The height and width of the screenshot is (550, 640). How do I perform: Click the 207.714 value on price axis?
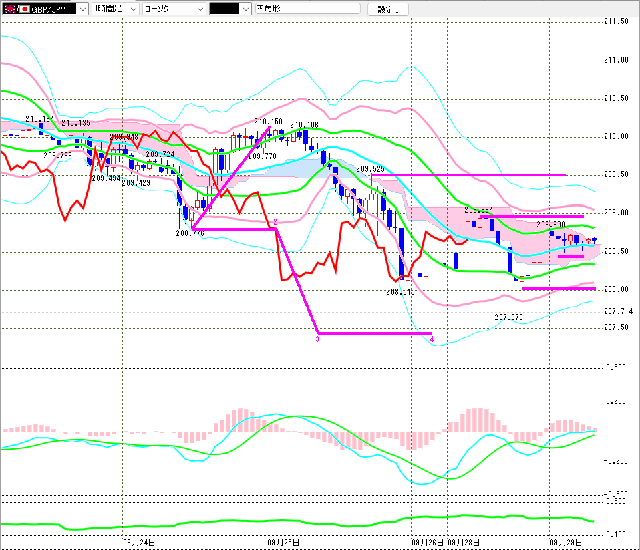tap(619, 311)
